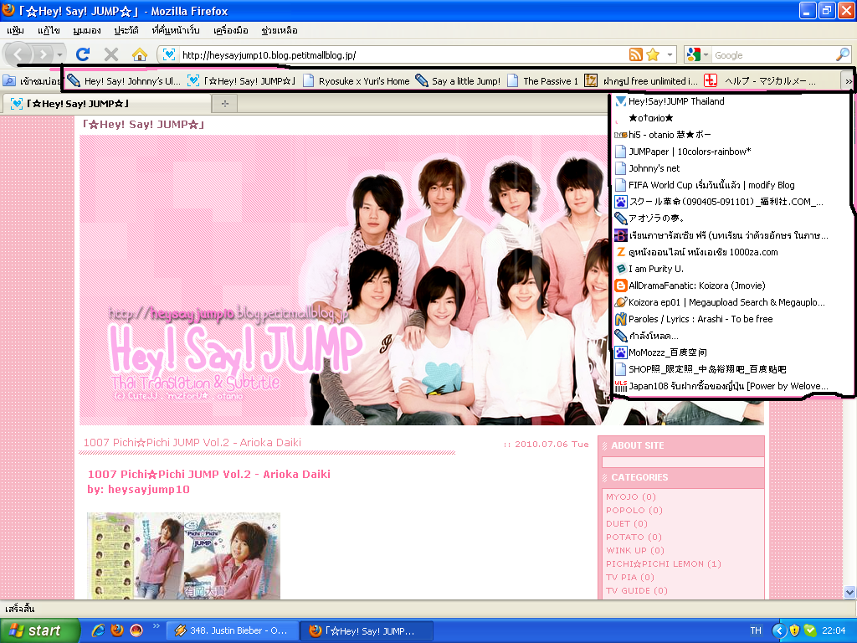
Task: Open the TV GUIDE (0) category
Action: (637, 590)
